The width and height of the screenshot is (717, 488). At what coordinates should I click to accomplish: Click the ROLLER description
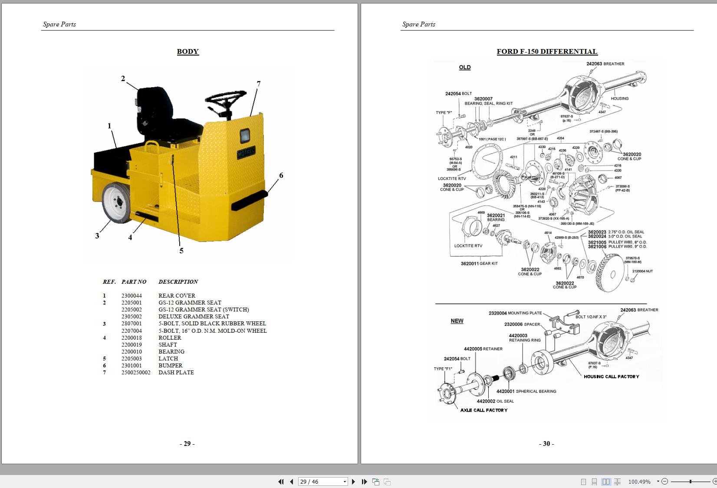coord(170,337)
